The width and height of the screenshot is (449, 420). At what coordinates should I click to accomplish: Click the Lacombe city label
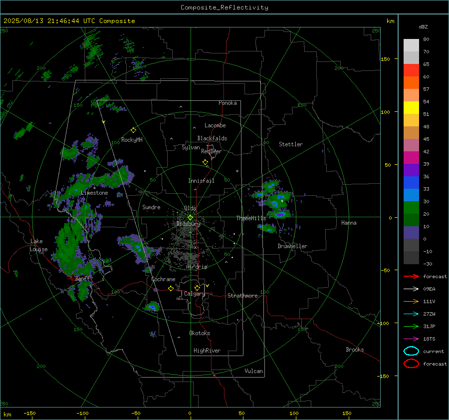pyautogui.click(x=215, y=125)
